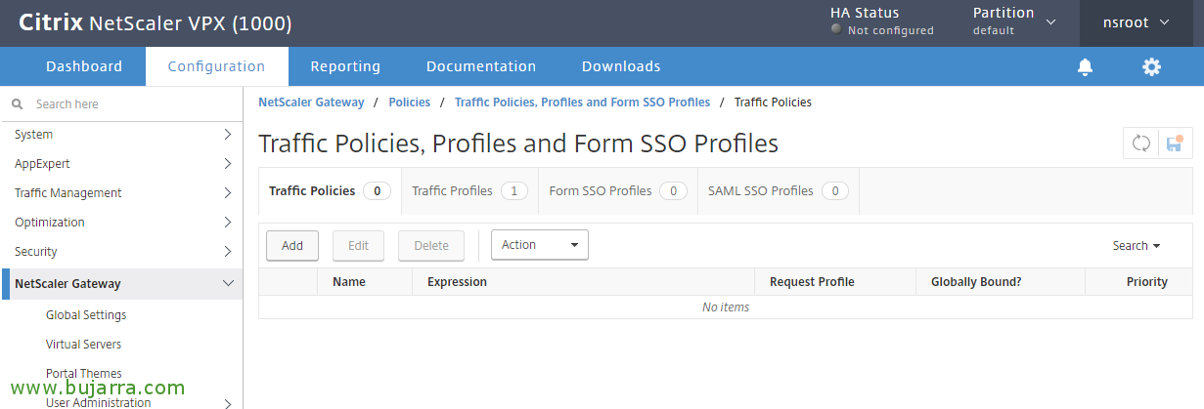
Task: Open Traffic Policies, Profiles breadcrumb link
Action: point(582,102)
